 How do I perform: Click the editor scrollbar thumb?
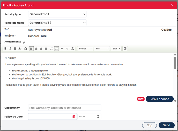tap(175, 63)
